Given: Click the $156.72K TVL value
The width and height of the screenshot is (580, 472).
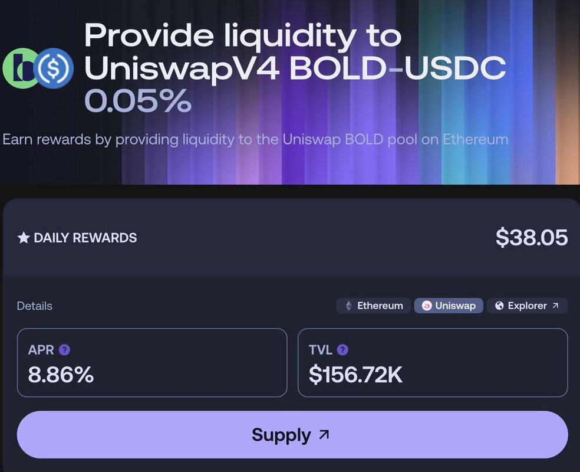Looking at the screenshot, I should [x=355, y=375].
